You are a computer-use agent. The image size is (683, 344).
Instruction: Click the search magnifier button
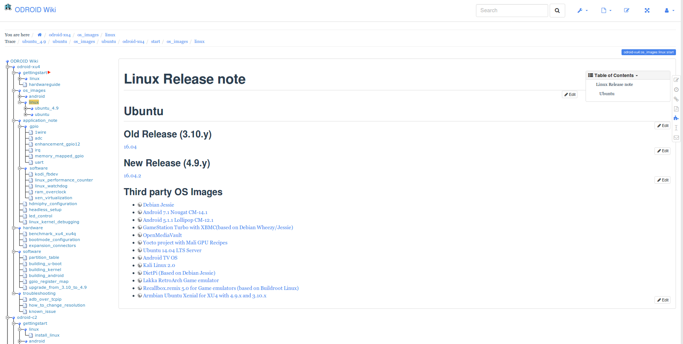coord(557,11)
